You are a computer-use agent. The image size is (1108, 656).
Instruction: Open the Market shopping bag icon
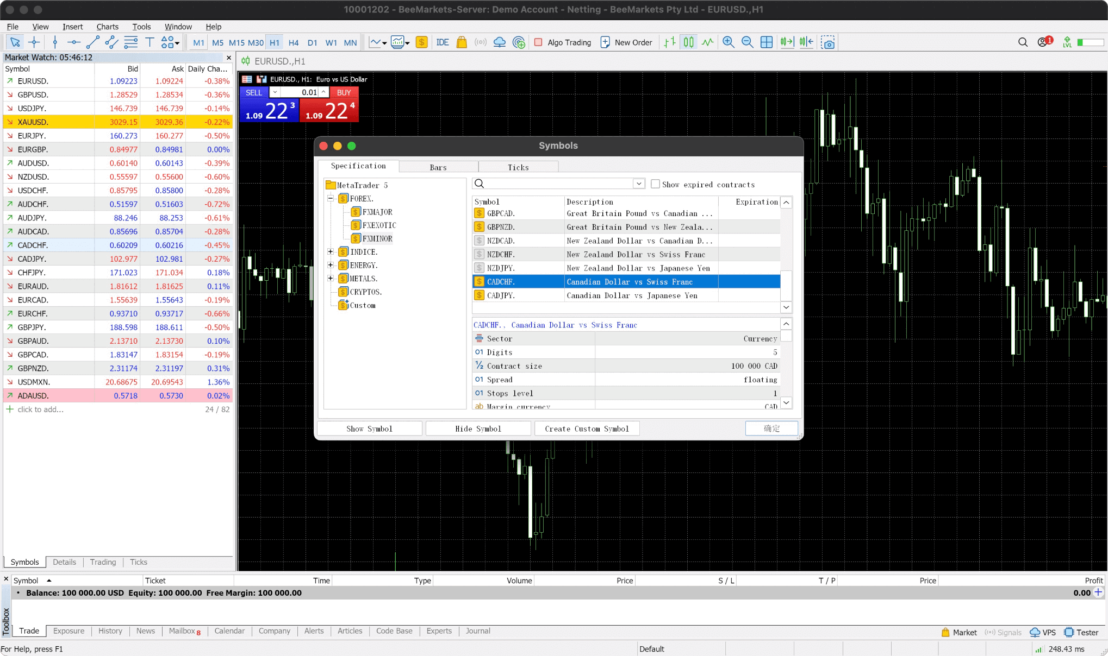462,42
